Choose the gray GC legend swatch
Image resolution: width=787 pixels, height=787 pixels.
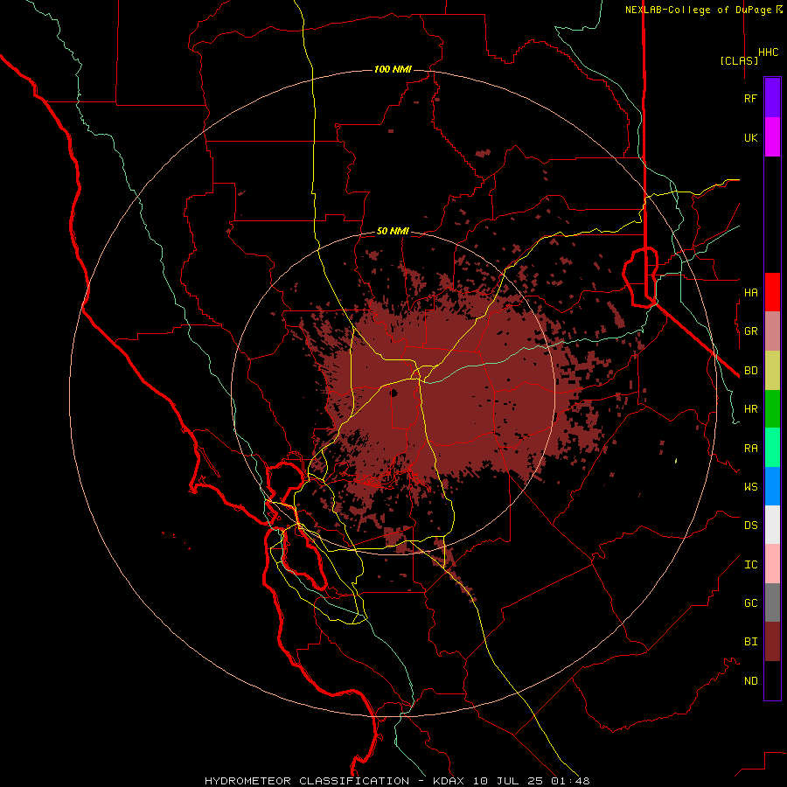[x=772, y=602]
